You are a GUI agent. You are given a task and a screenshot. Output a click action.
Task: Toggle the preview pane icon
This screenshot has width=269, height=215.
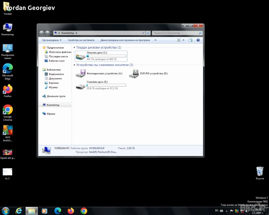(x=190, y=40)
